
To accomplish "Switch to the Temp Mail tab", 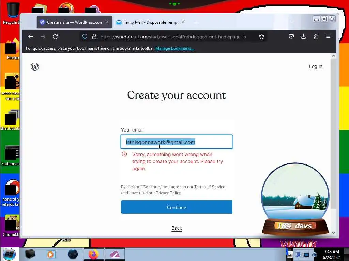I will point(150,22).
